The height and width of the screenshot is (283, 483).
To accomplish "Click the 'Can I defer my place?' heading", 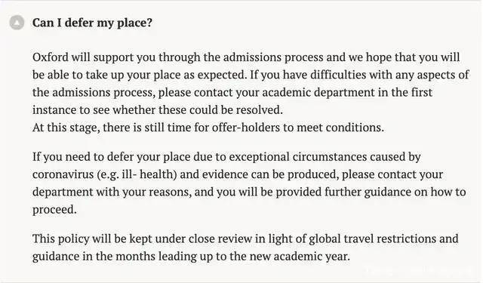I will [x=92, y=23].
